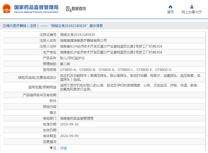Click the 其他内容 row label
This screenshot has height=153, width=208.
[x=50, y=107]
